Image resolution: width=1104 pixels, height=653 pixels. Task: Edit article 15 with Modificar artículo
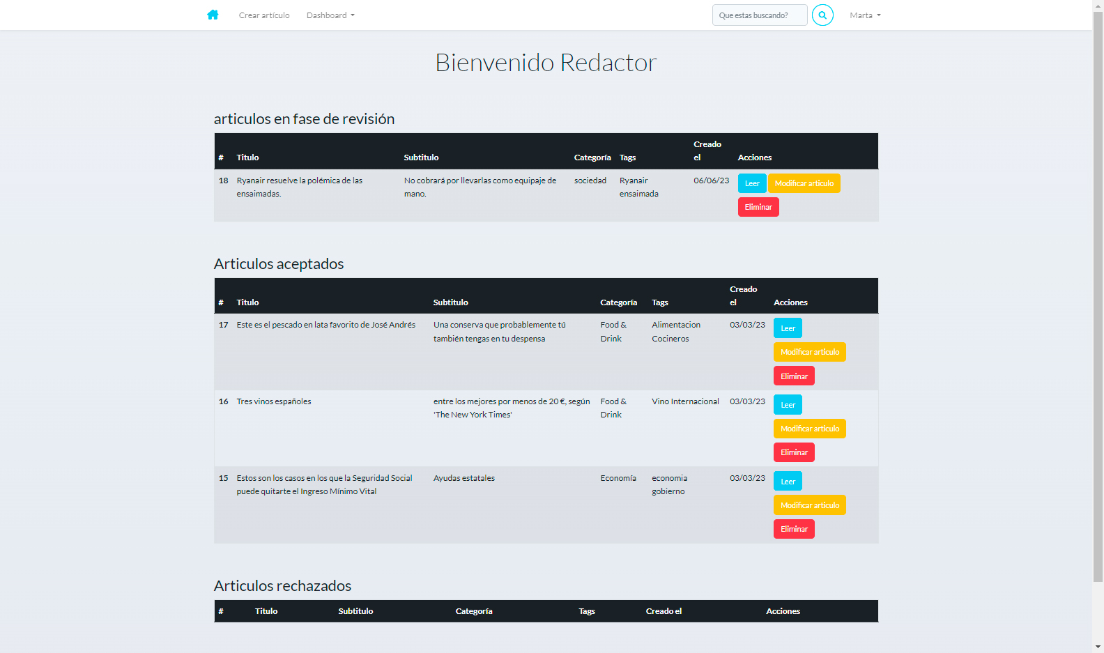(x=809, y=505)
